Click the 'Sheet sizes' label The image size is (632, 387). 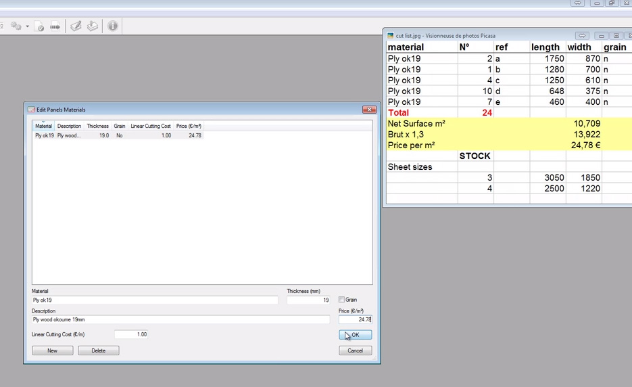pos(410,167)
